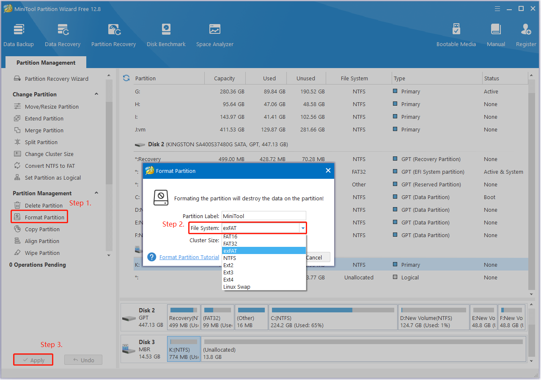Select exFAT in the dropdown list

click(x=264, y=251)
